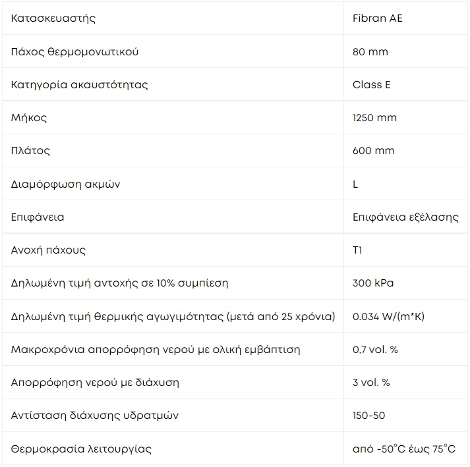Click the Αντίσταση διάχυσης υδρατμών label

(x=95, y=416)
